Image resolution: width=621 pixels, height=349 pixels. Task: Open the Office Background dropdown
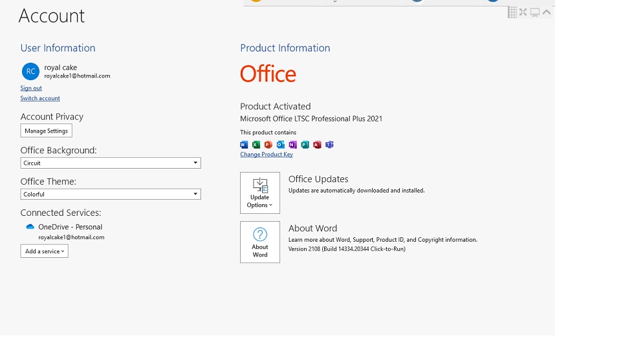tap(111, 163)
